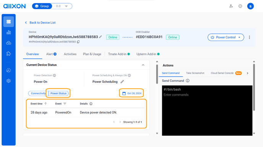Click the 'Showing 1-1 of 1' text
This screenshot has height=147, width=263.
[133, 122]
